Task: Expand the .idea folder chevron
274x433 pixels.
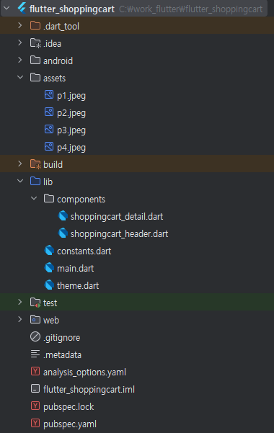Action: [20, 43]
